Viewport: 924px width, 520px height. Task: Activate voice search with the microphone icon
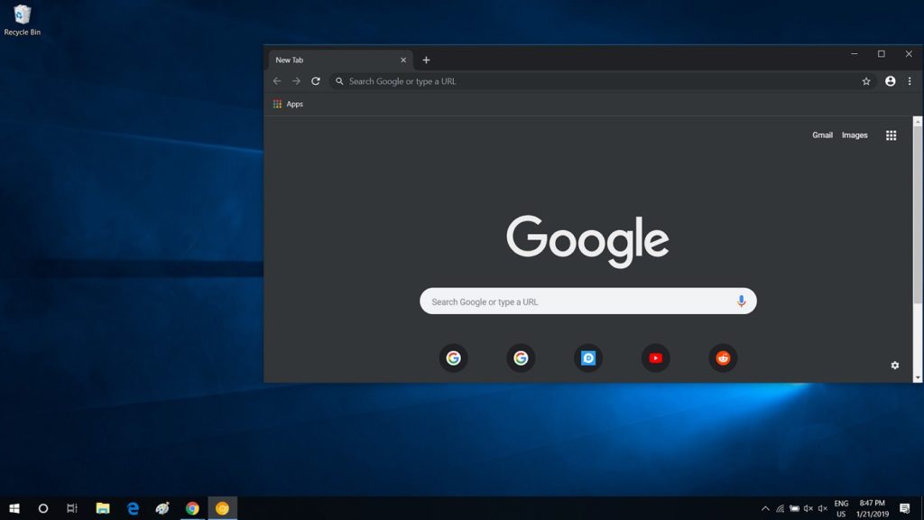(741, 301)
